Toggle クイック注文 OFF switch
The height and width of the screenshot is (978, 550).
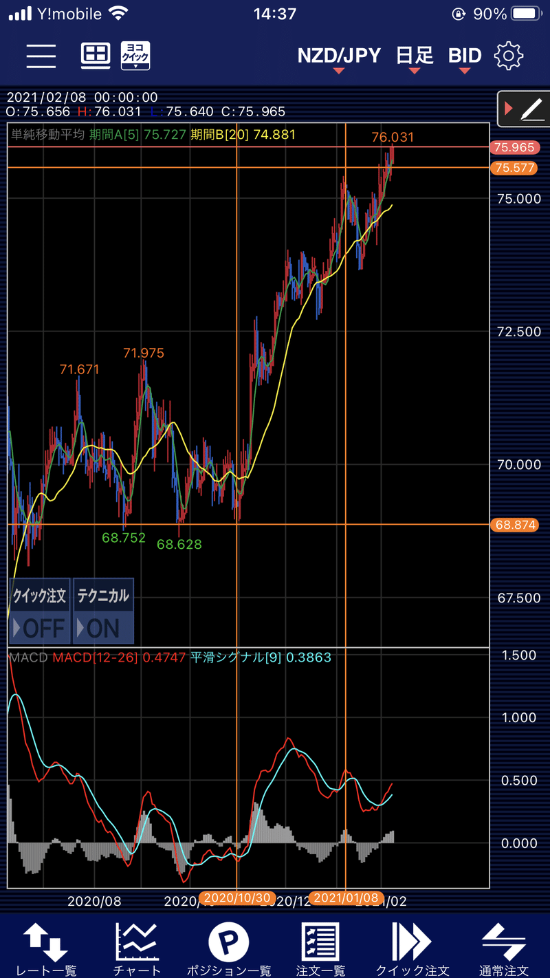click(x=39, y=611)
